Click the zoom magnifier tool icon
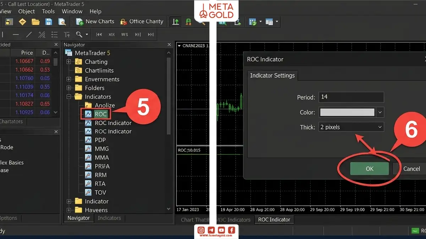The height and width of the screenshot is (239, 426). [x=79, y=34]
